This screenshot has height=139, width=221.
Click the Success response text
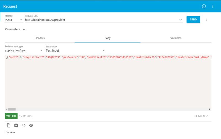point(10,132)
